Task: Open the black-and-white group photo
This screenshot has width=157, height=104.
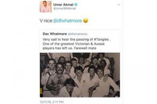Action: (80, 75)
